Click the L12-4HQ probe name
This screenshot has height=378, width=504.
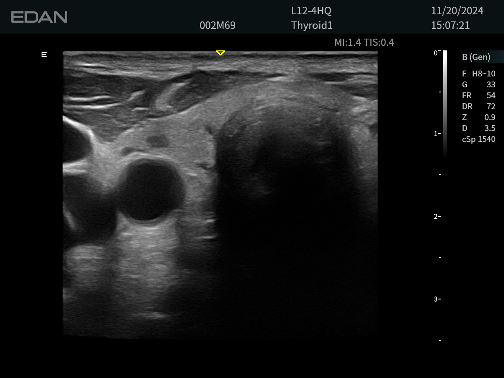coord(311,11)
